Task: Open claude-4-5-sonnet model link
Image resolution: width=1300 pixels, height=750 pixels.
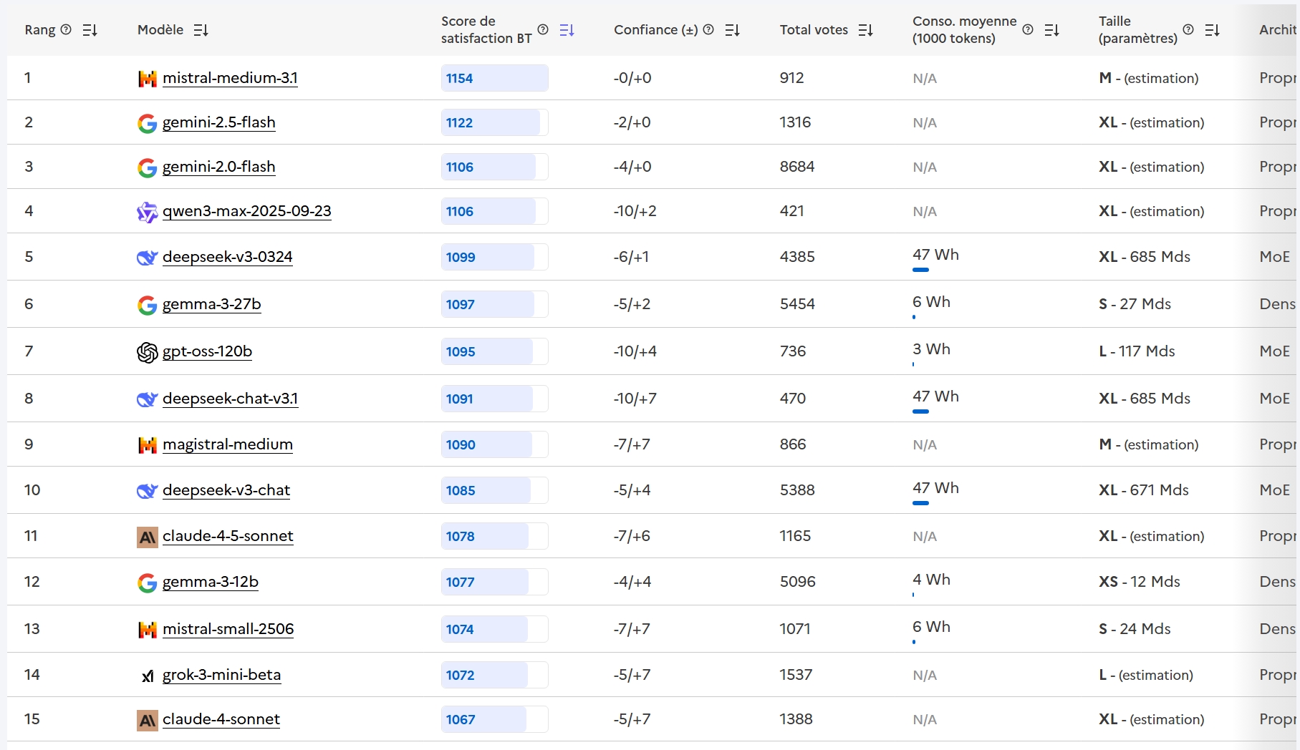Action: coord(228,536)
